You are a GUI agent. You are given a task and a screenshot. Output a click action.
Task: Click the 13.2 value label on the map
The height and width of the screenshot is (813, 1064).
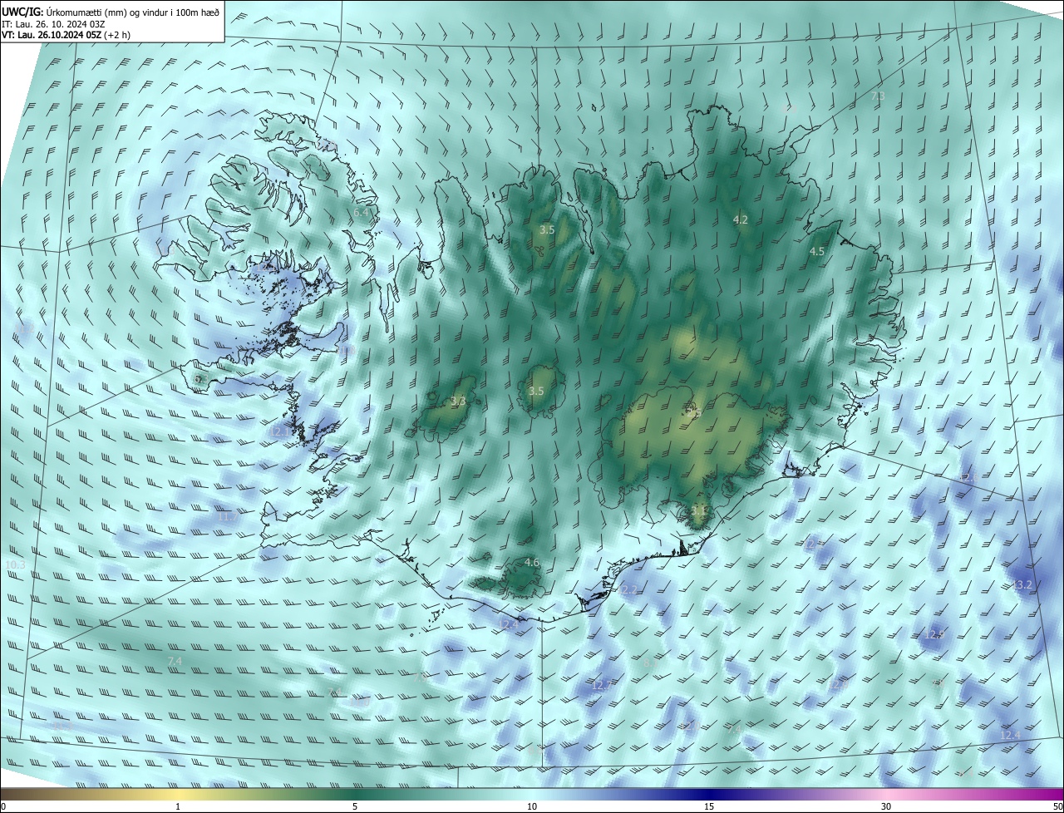[x=1022, y=585]
